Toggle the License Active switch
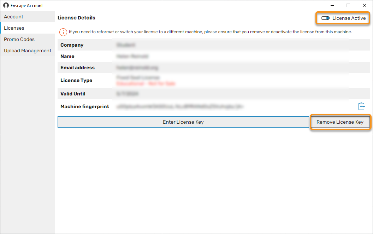 pos(325,18)
